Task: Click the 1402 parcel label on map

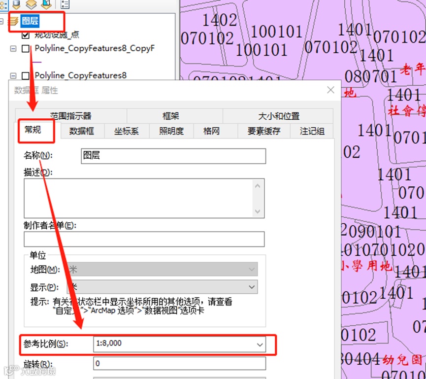Action: [x=220, y=20]
